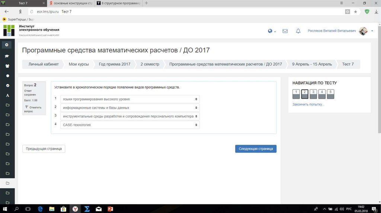Image resolution: width=381 pixels, height=213 pixels.
Task: Click the institute logo
Action: point(9,30)
